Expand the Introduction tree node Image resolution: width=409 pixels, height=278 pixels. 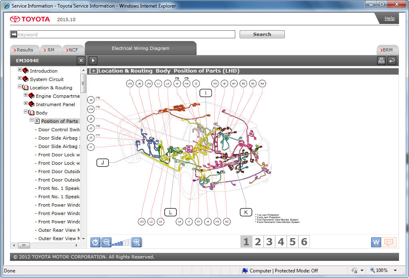[x=20, y=69]
